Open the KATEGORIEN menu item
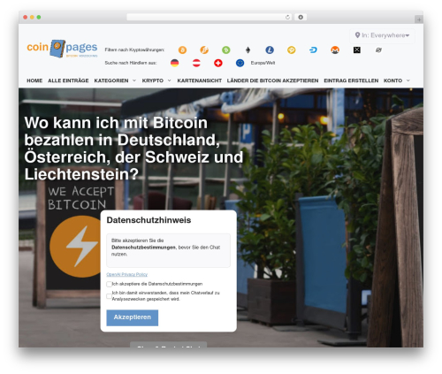This screenshot has height=374, width=442. [111, 80]
